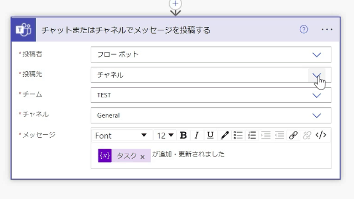Click the purple variable expression icon

click(x=105, y=155)
